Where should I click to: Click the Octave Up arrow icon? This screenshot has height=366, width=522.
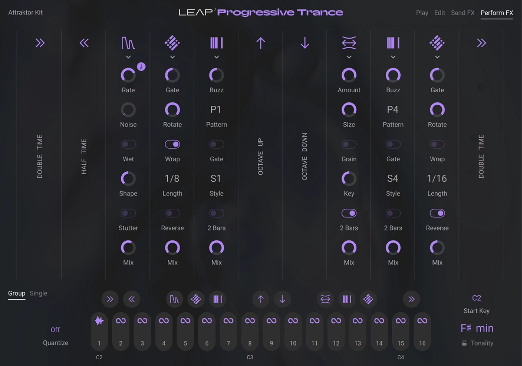pos(260,42)
